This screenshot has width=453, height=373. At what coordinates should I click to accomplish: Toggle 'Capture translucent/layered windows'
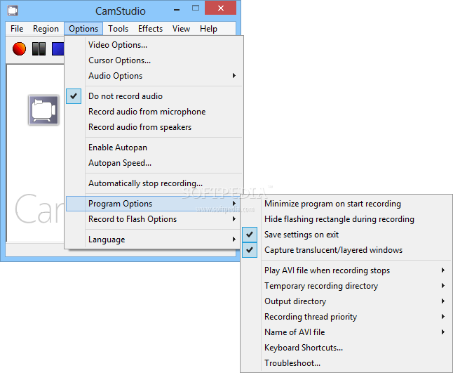[346, 250]
